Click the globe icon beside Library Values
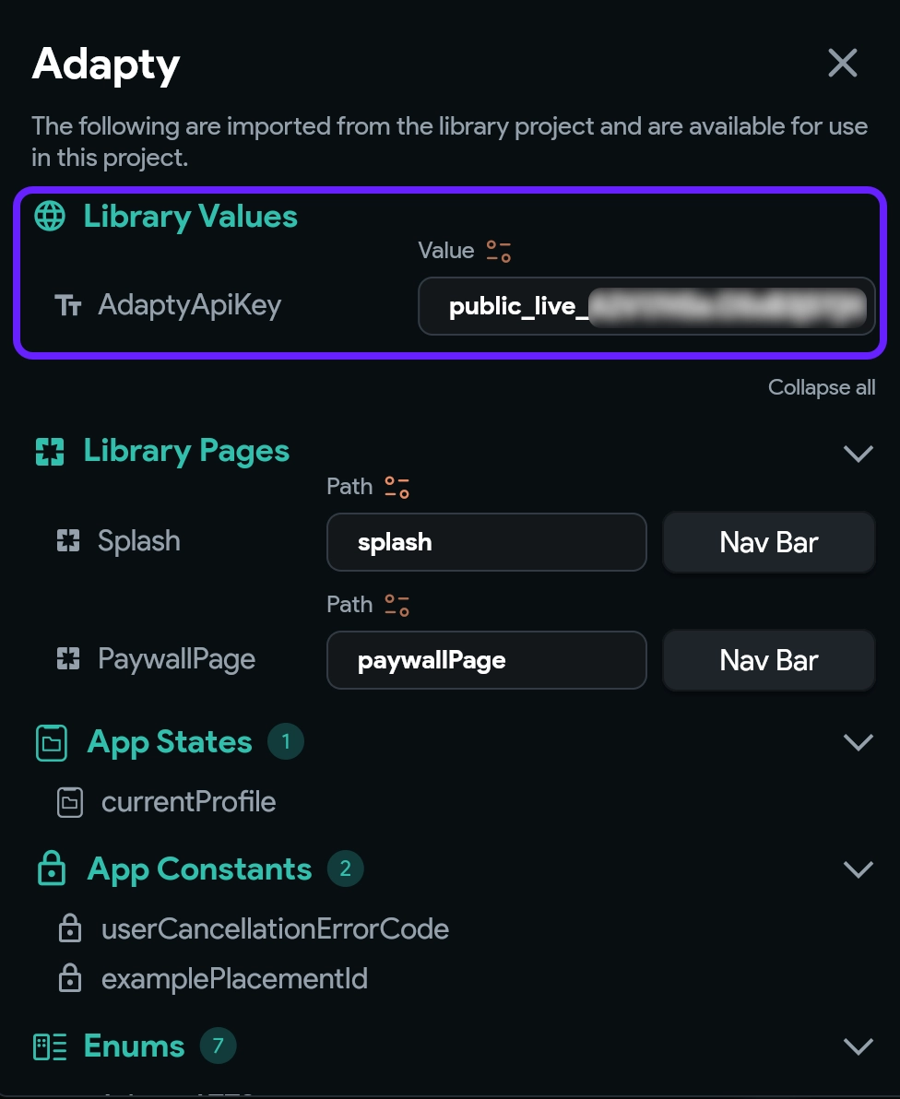 (x=49, y=217)
